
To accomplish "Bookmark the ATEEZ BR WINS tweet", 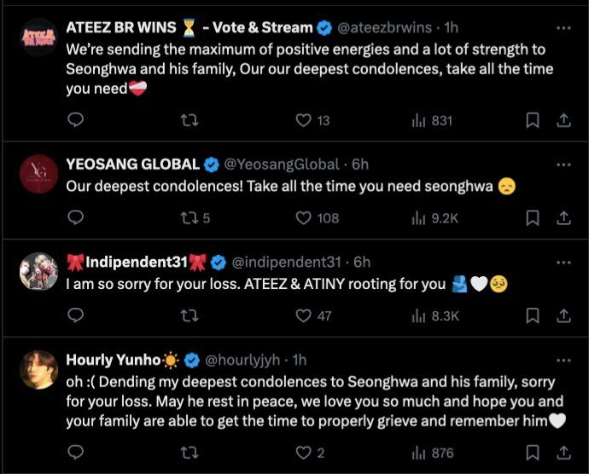I will pyautogui.click(x=533, y=121).
